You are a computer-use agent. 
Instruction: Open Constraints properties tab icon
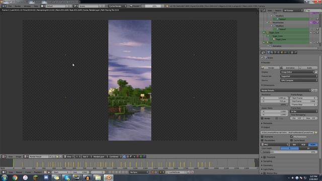point(285,52)
